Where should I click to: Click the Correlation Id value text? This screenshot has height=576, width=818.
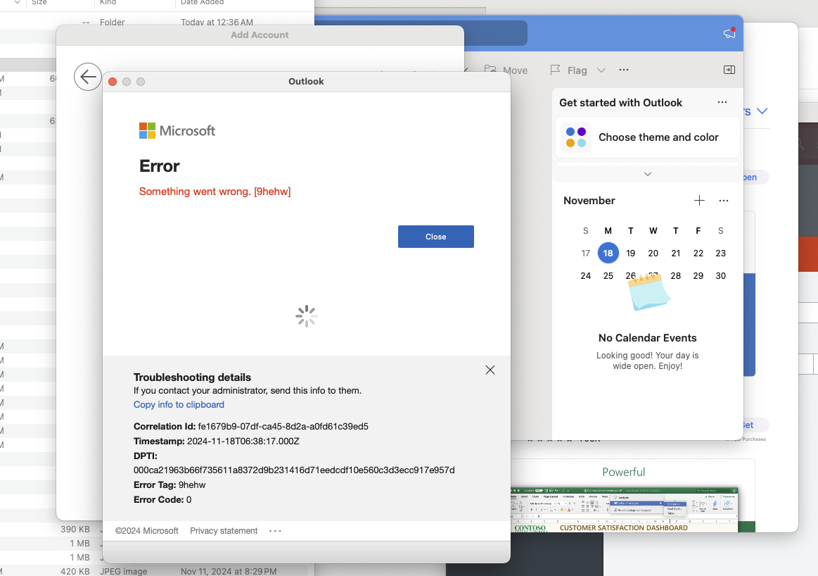tap(283, 427)
